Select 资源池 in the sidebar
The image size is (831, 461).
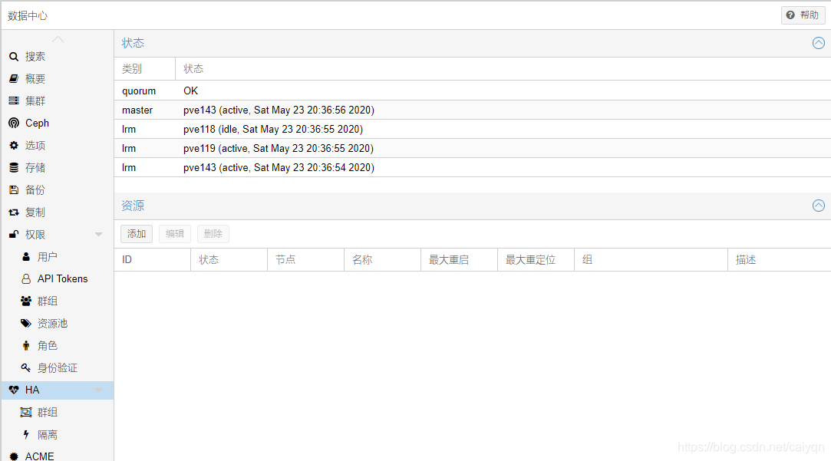[58, 323]
